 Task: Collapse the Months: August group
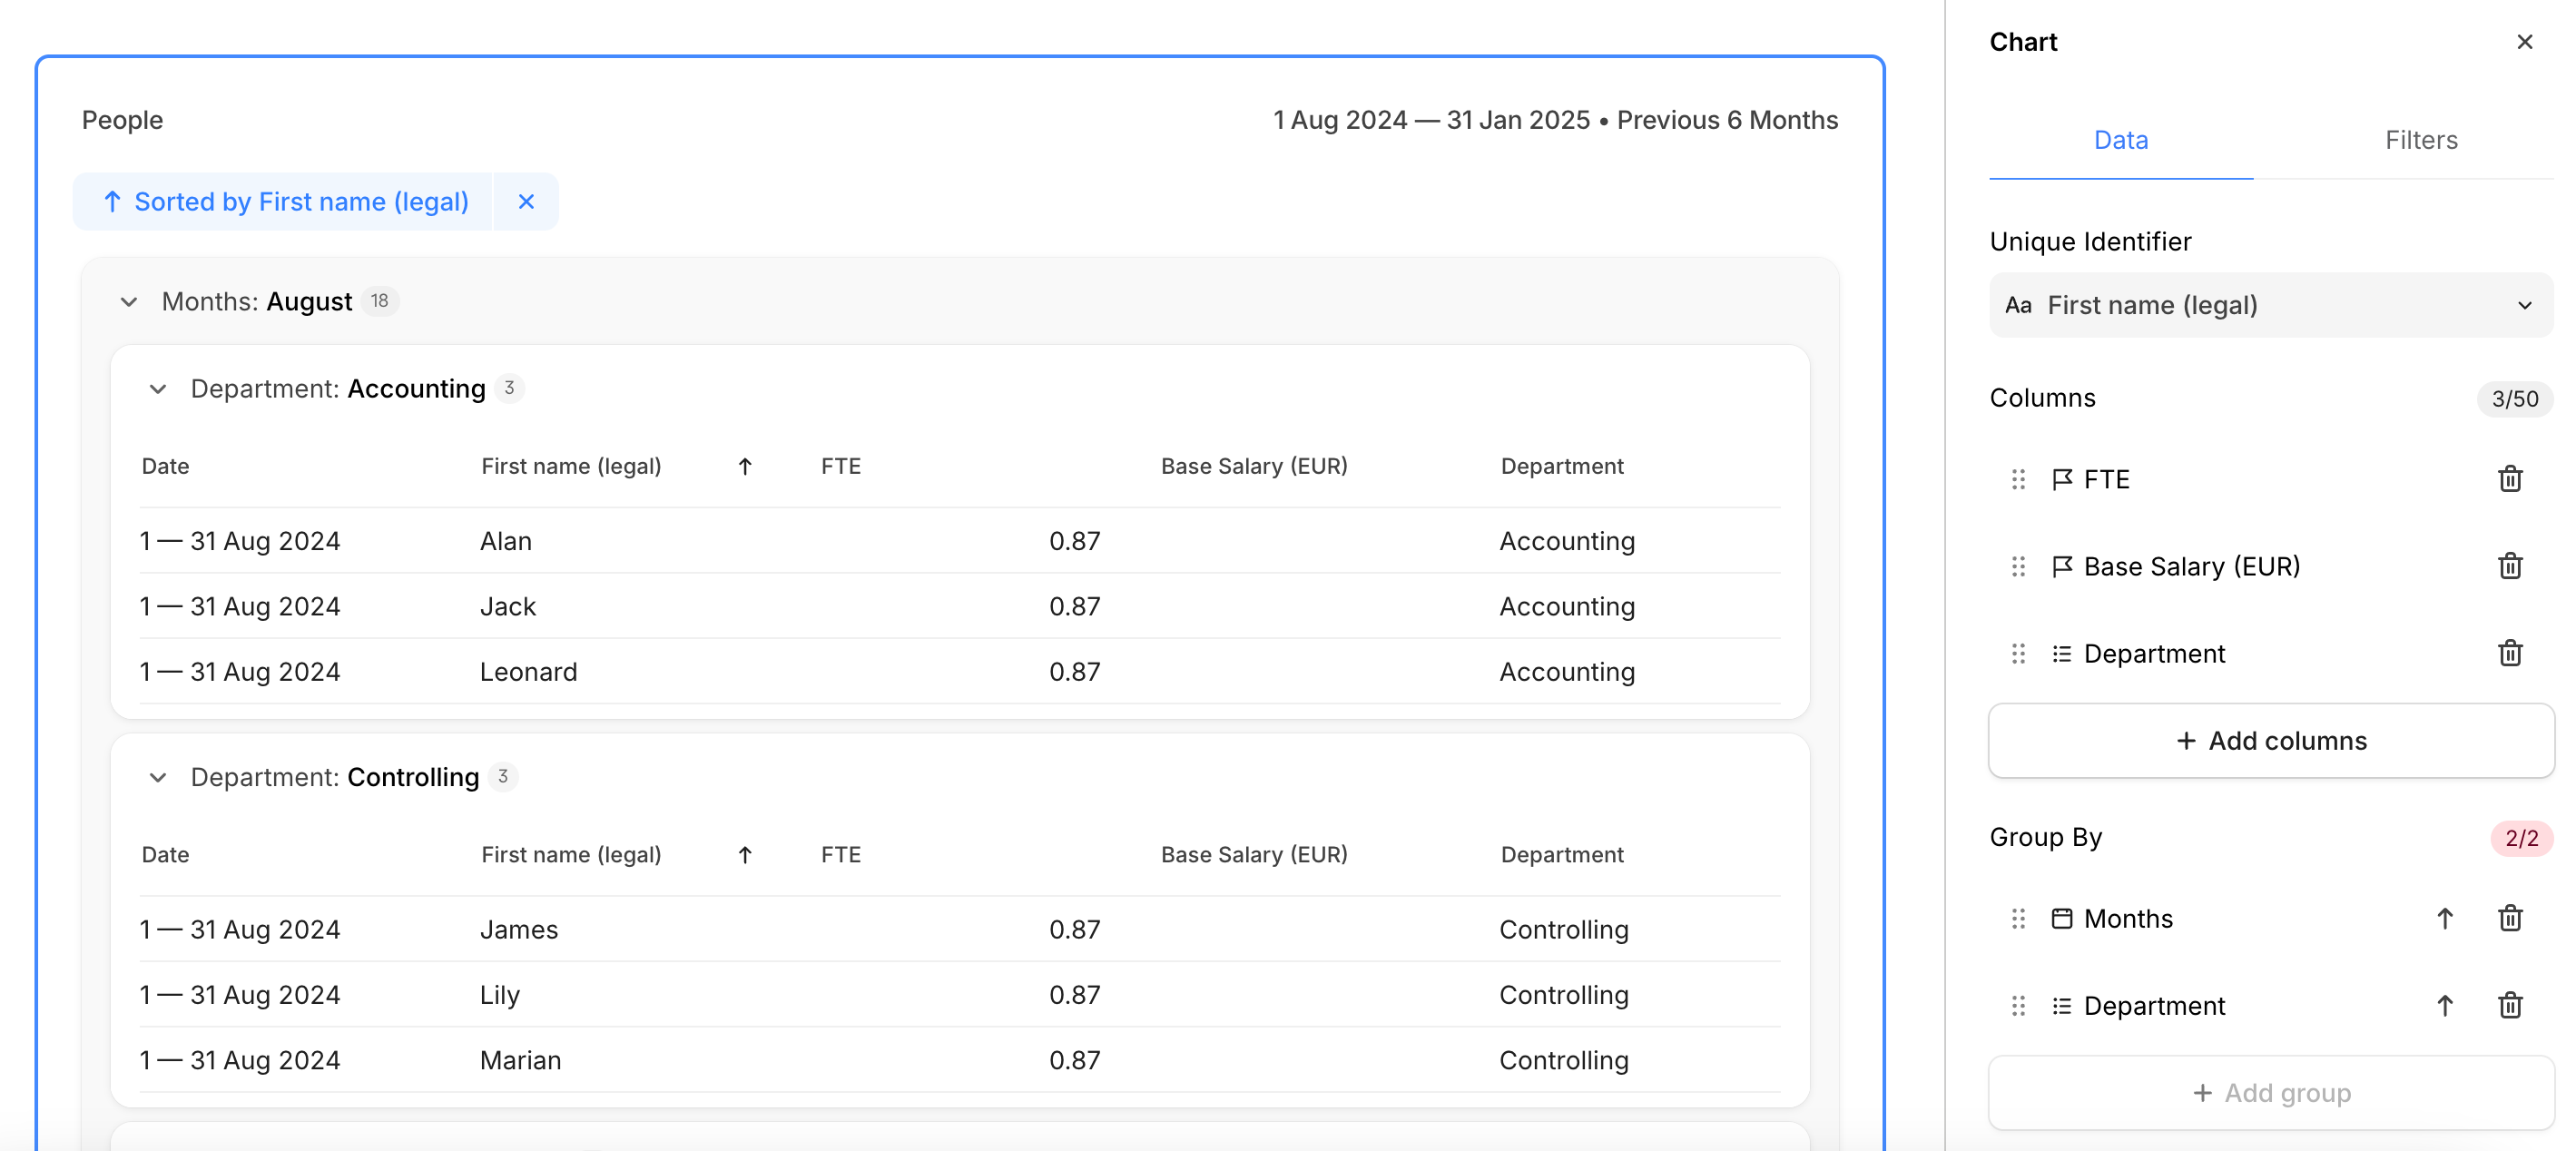129,301
